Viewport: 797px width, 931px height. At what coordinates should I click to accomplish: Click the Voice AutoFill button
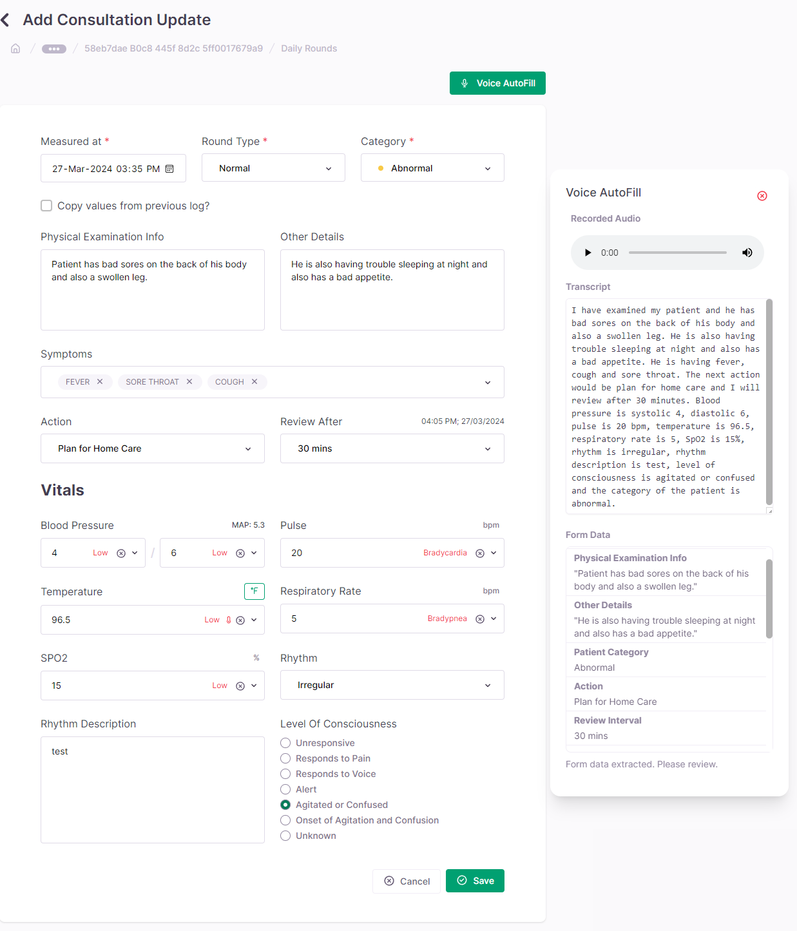(497, 83)
